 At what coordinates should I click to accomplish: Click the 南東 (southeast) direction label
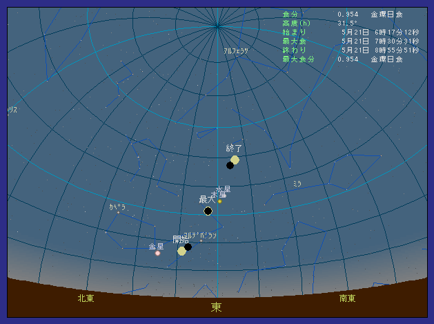click(x=348, y=298)
